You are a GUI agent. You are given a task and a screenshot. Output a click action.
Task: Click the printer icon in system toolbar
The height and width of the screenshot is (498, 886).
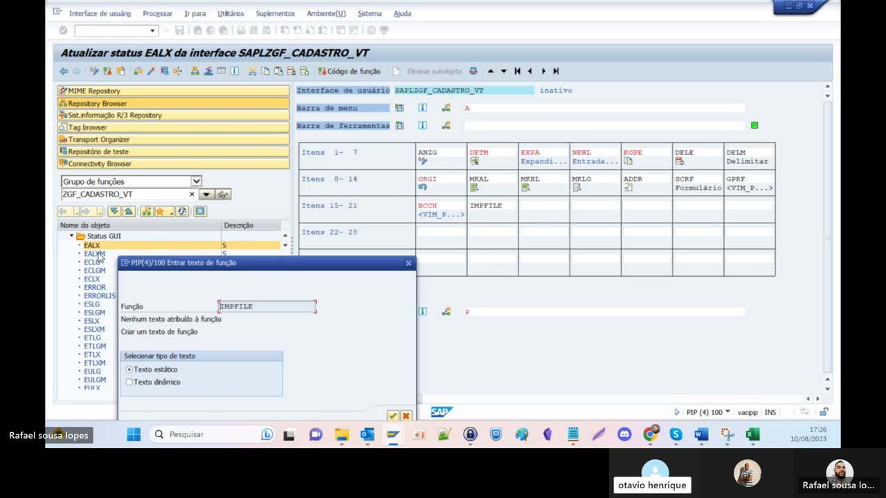tap(241, 30)
